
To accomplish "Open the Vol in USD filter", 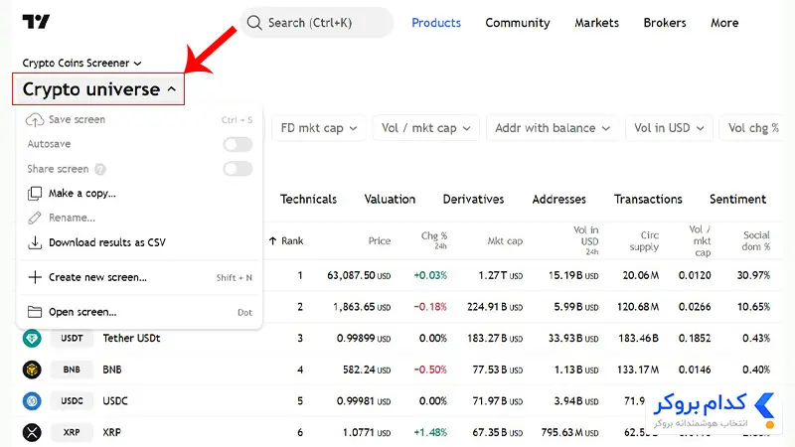I will pos(669,128).
